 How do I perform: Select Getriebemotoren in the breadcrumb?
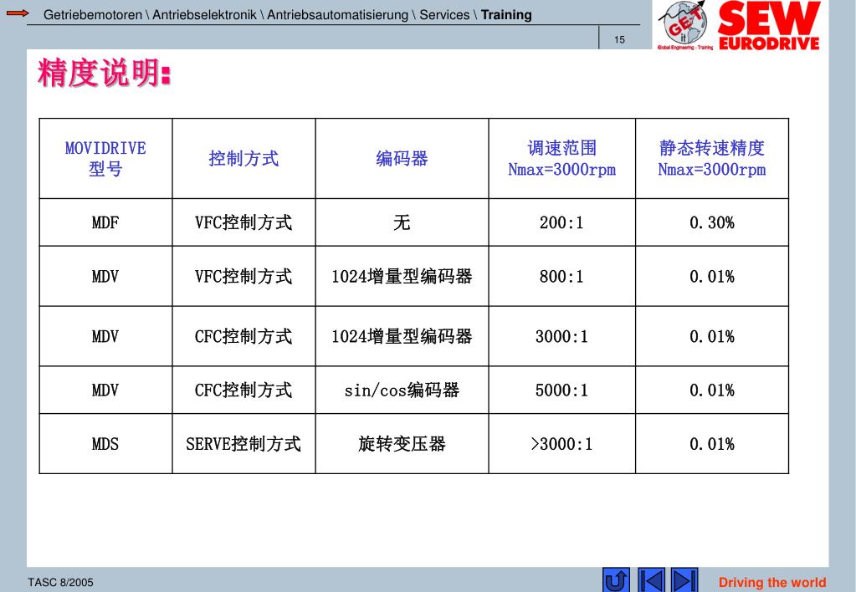tap(92, 15)
